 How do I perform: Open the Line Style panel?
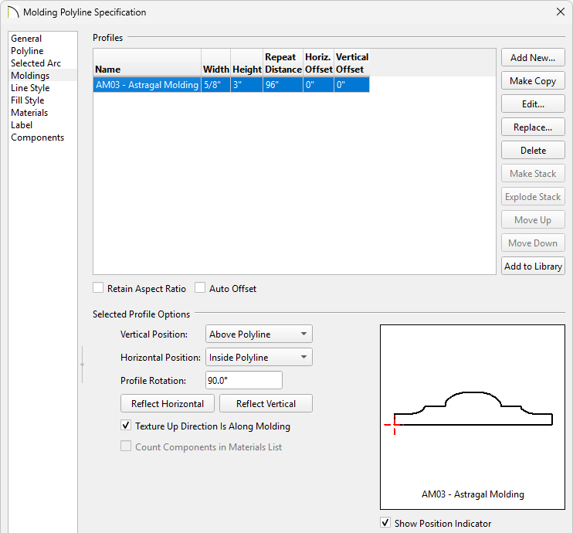[x=30, y=88]
